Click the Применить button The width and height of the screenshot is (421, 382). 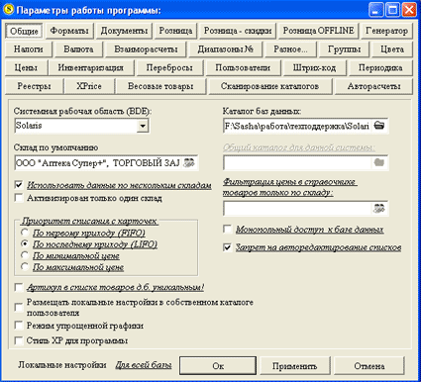click(294, 365)
